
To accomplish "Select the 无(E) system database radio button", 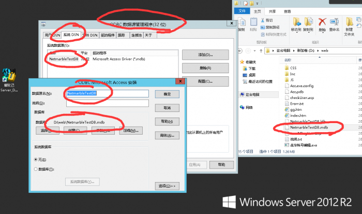I will (36, 159).
